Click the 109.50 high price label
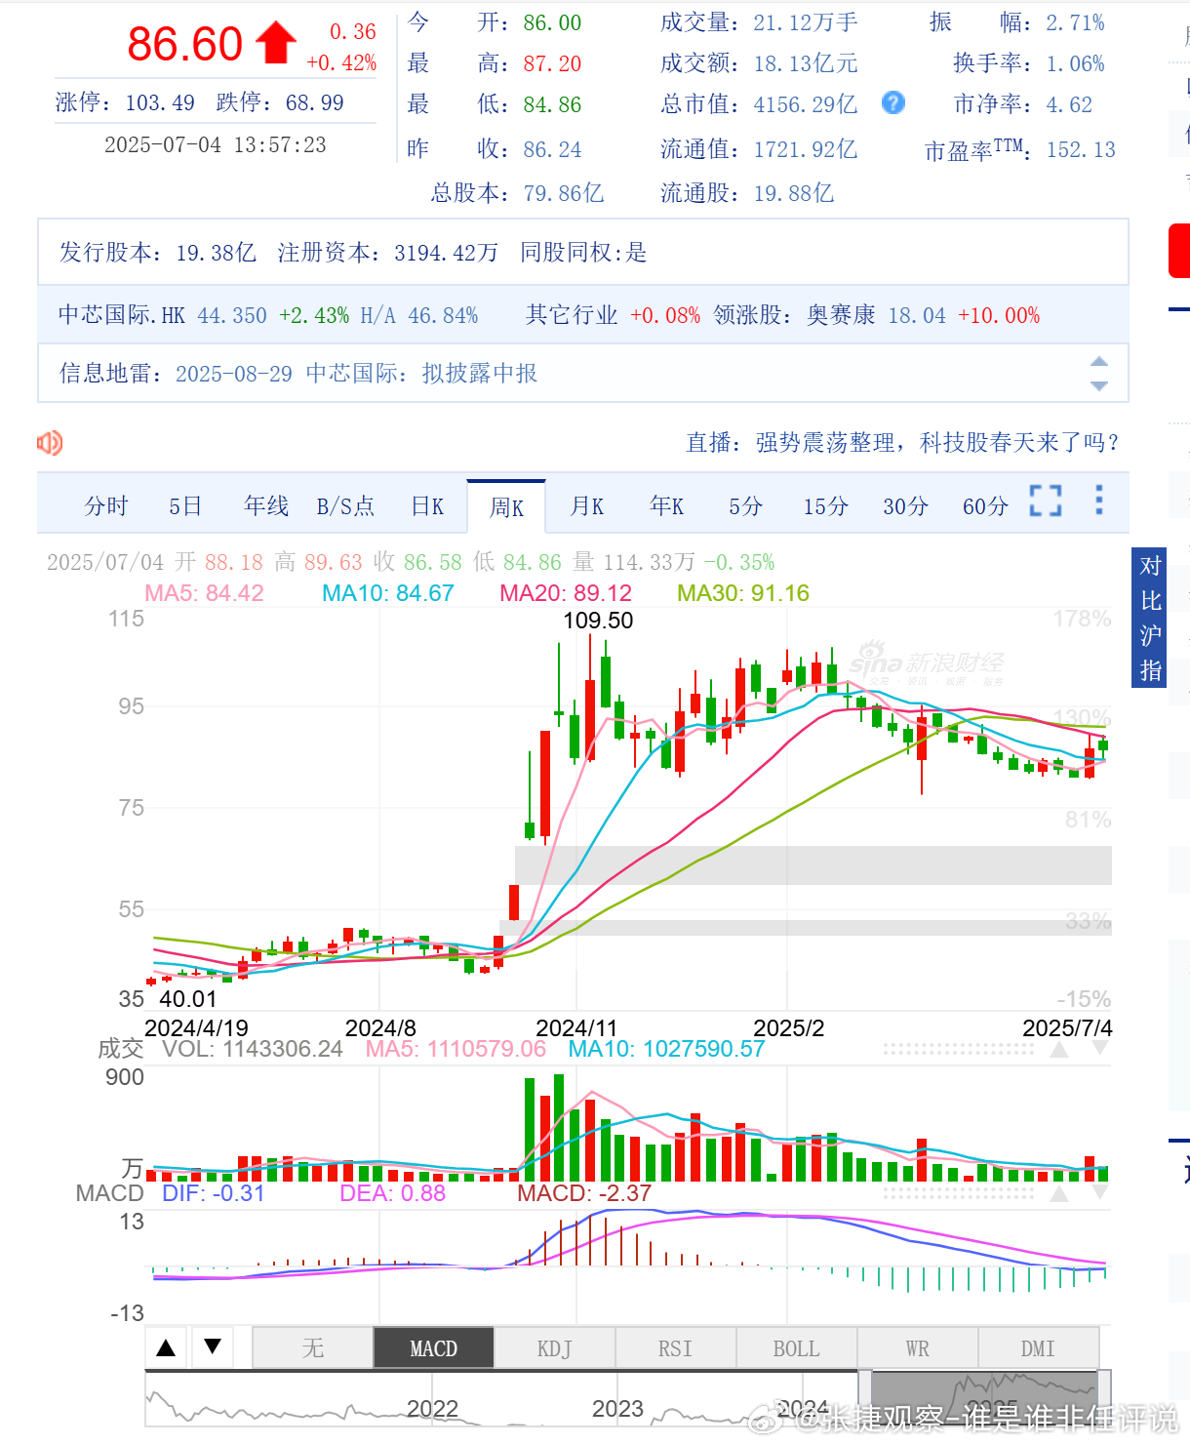Viewport: 1190px width, 1446px height. point(598,621)
